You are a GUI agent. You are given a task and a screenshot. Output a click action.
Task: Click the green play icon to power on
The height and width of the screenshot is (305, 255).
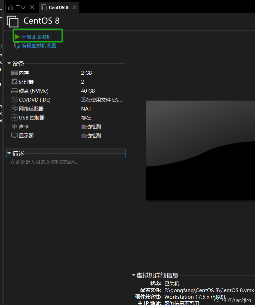(x=17, y=37)
